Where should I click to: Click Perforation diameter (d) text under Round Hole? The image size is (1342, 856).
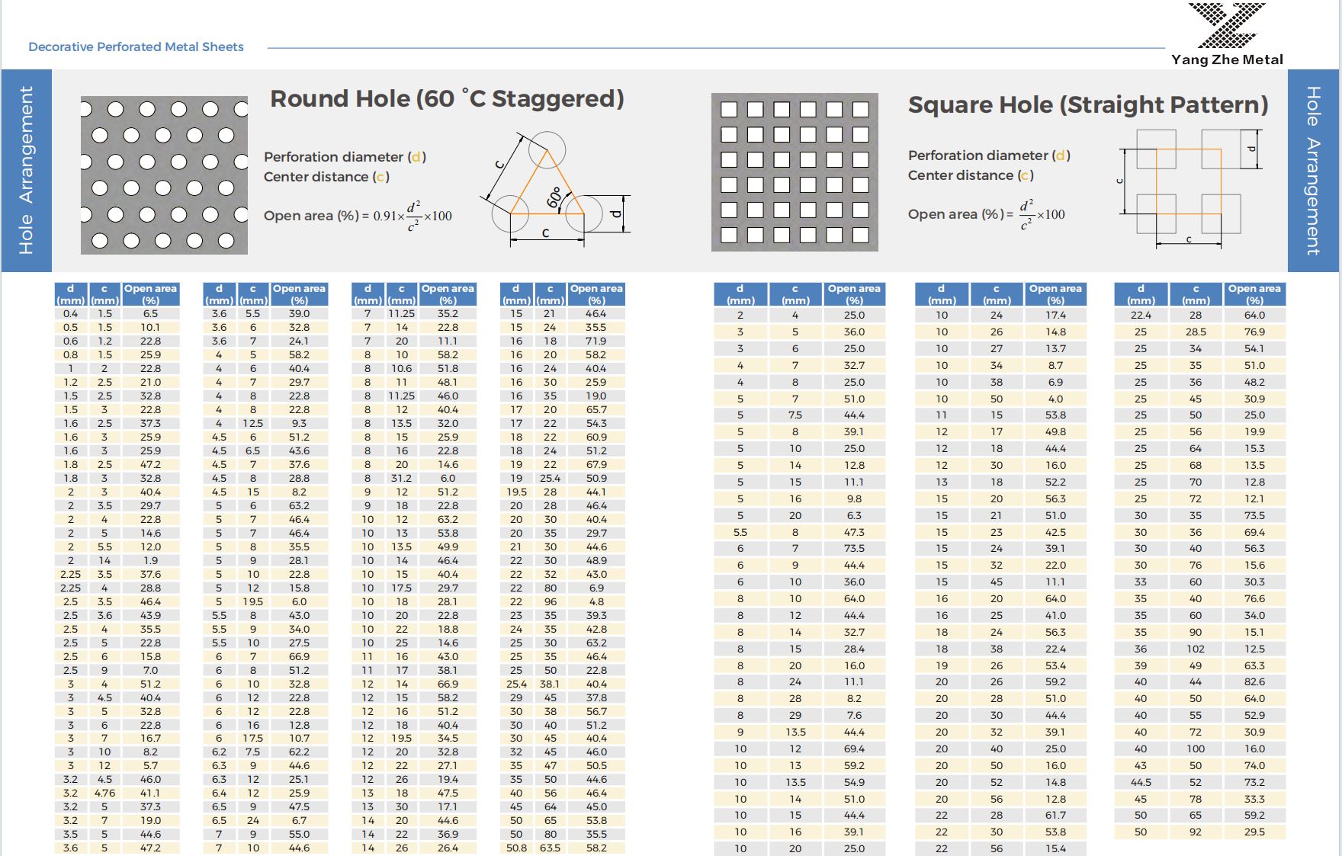345,157
